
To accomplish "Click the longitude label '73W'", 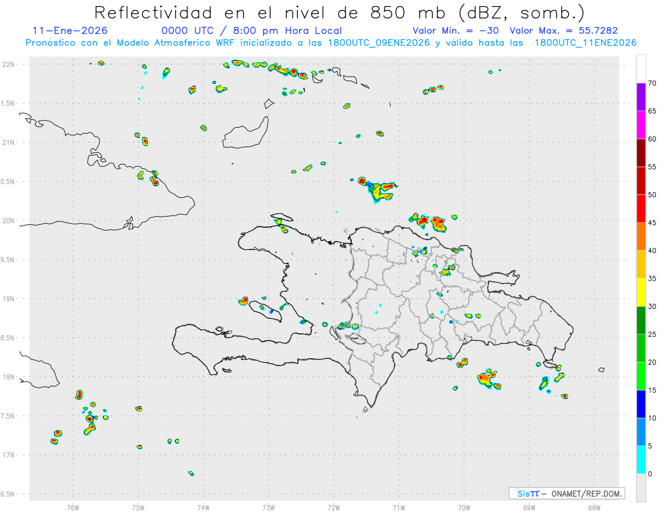I will (x=268, y=507).
